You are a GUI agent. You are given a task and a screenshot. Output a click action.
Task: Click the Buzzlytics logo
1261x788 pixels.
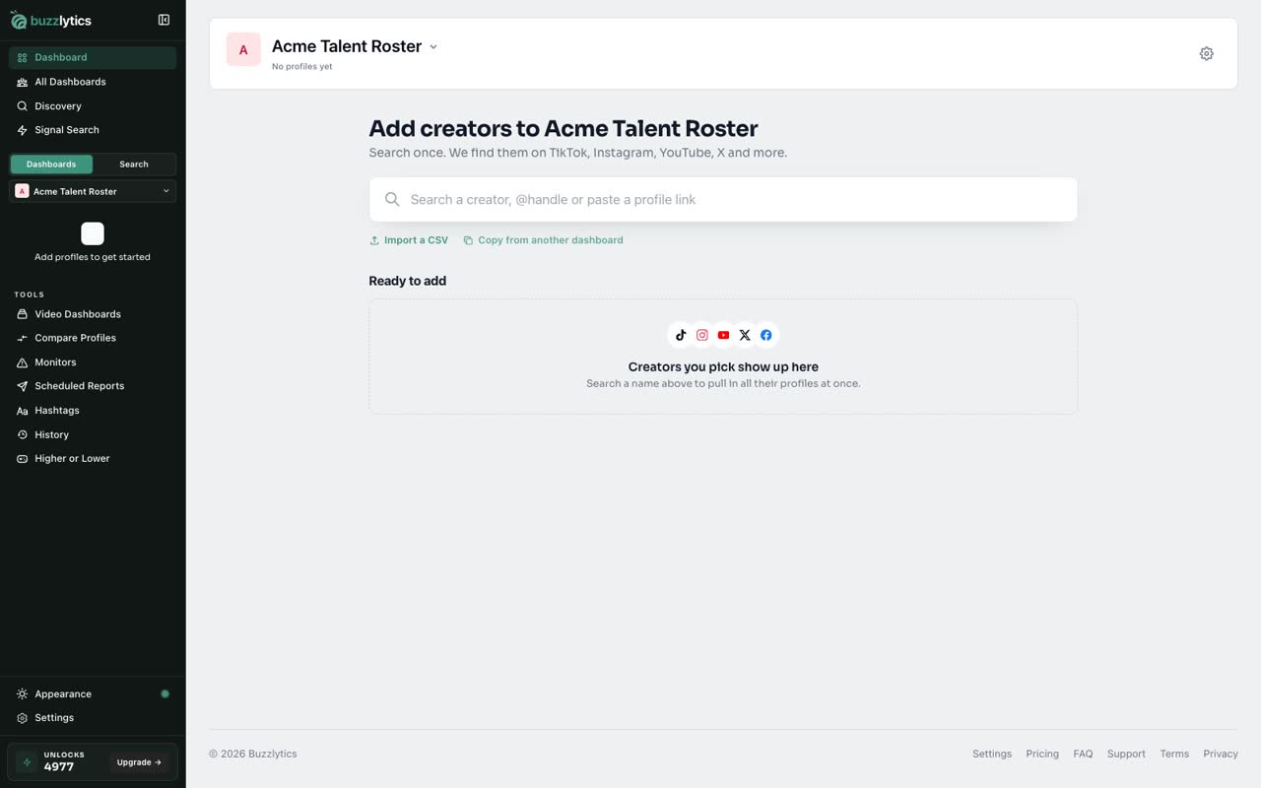pyautogui.click(x=51, y=20)
